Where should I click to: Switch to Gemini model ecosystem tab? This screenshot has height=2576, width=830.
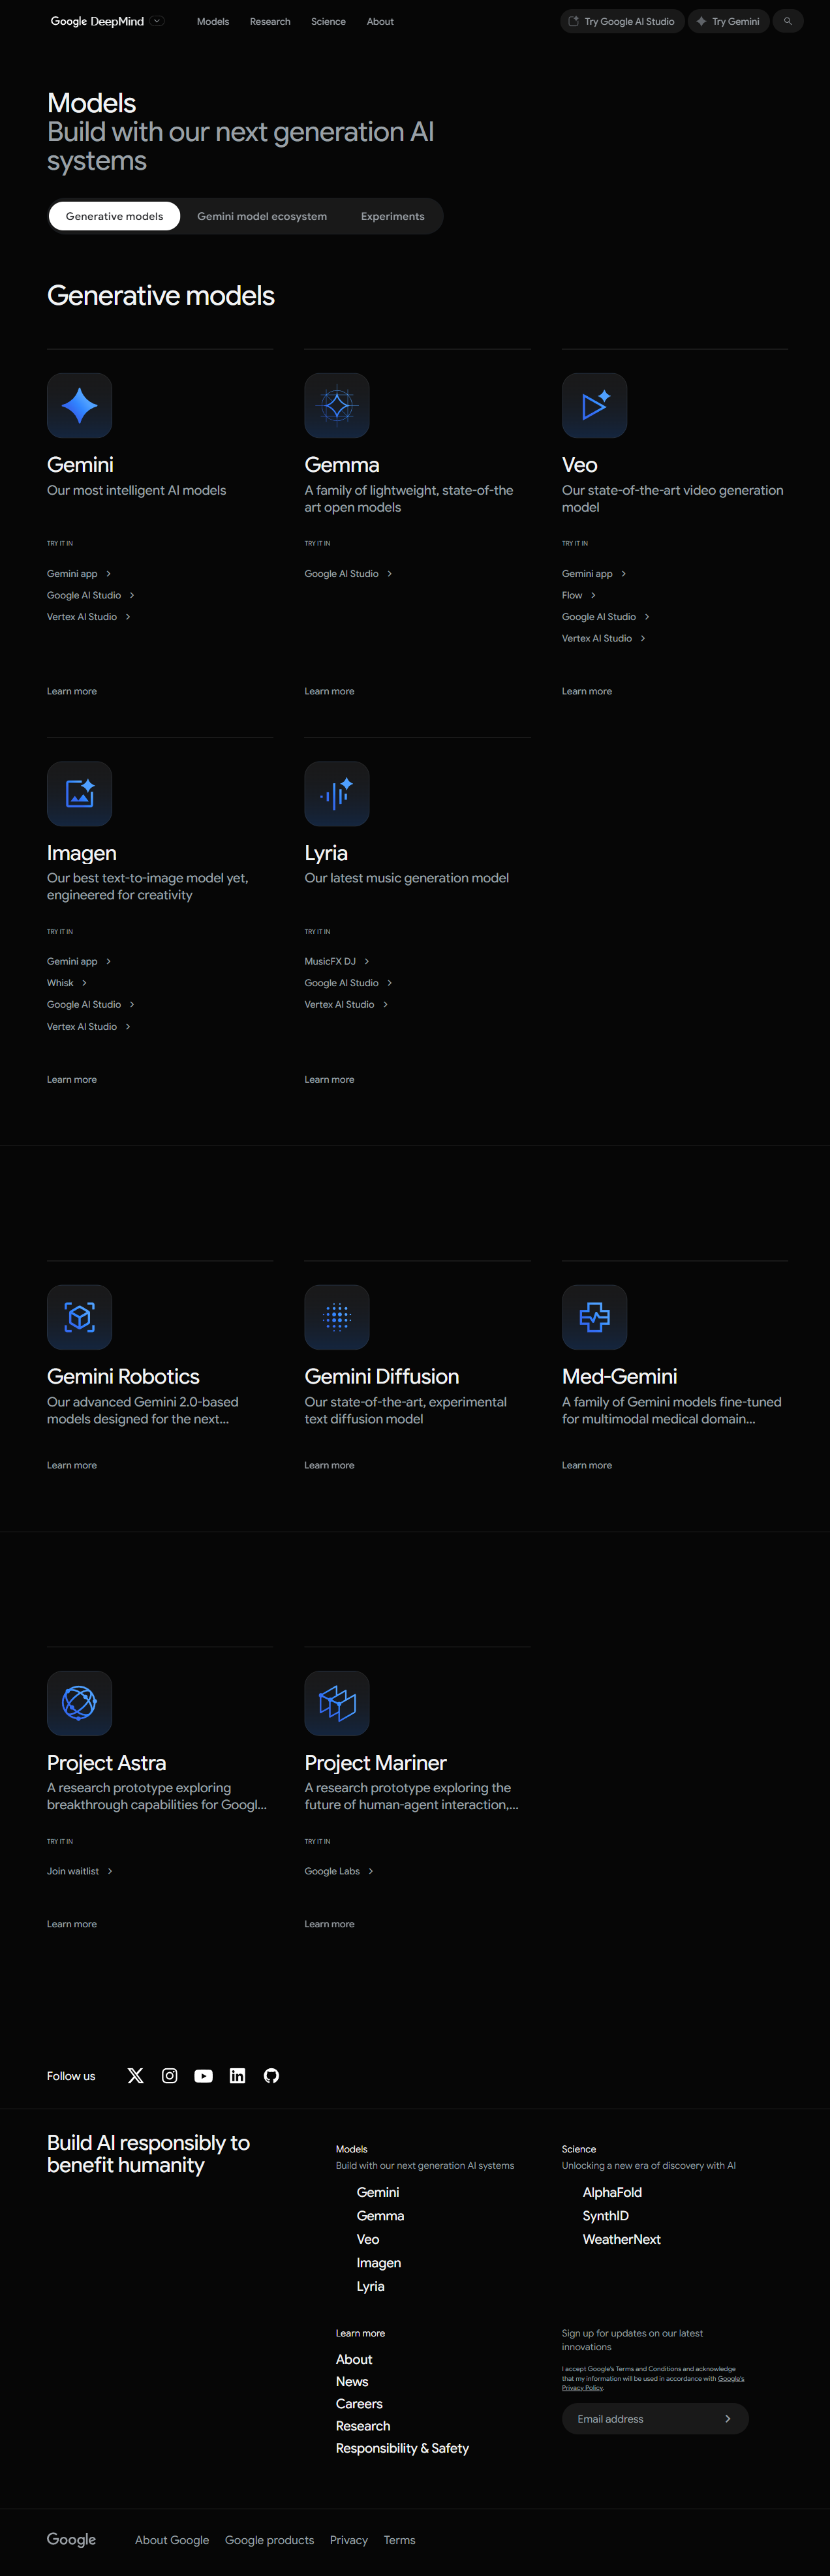[x=262, y=216]
